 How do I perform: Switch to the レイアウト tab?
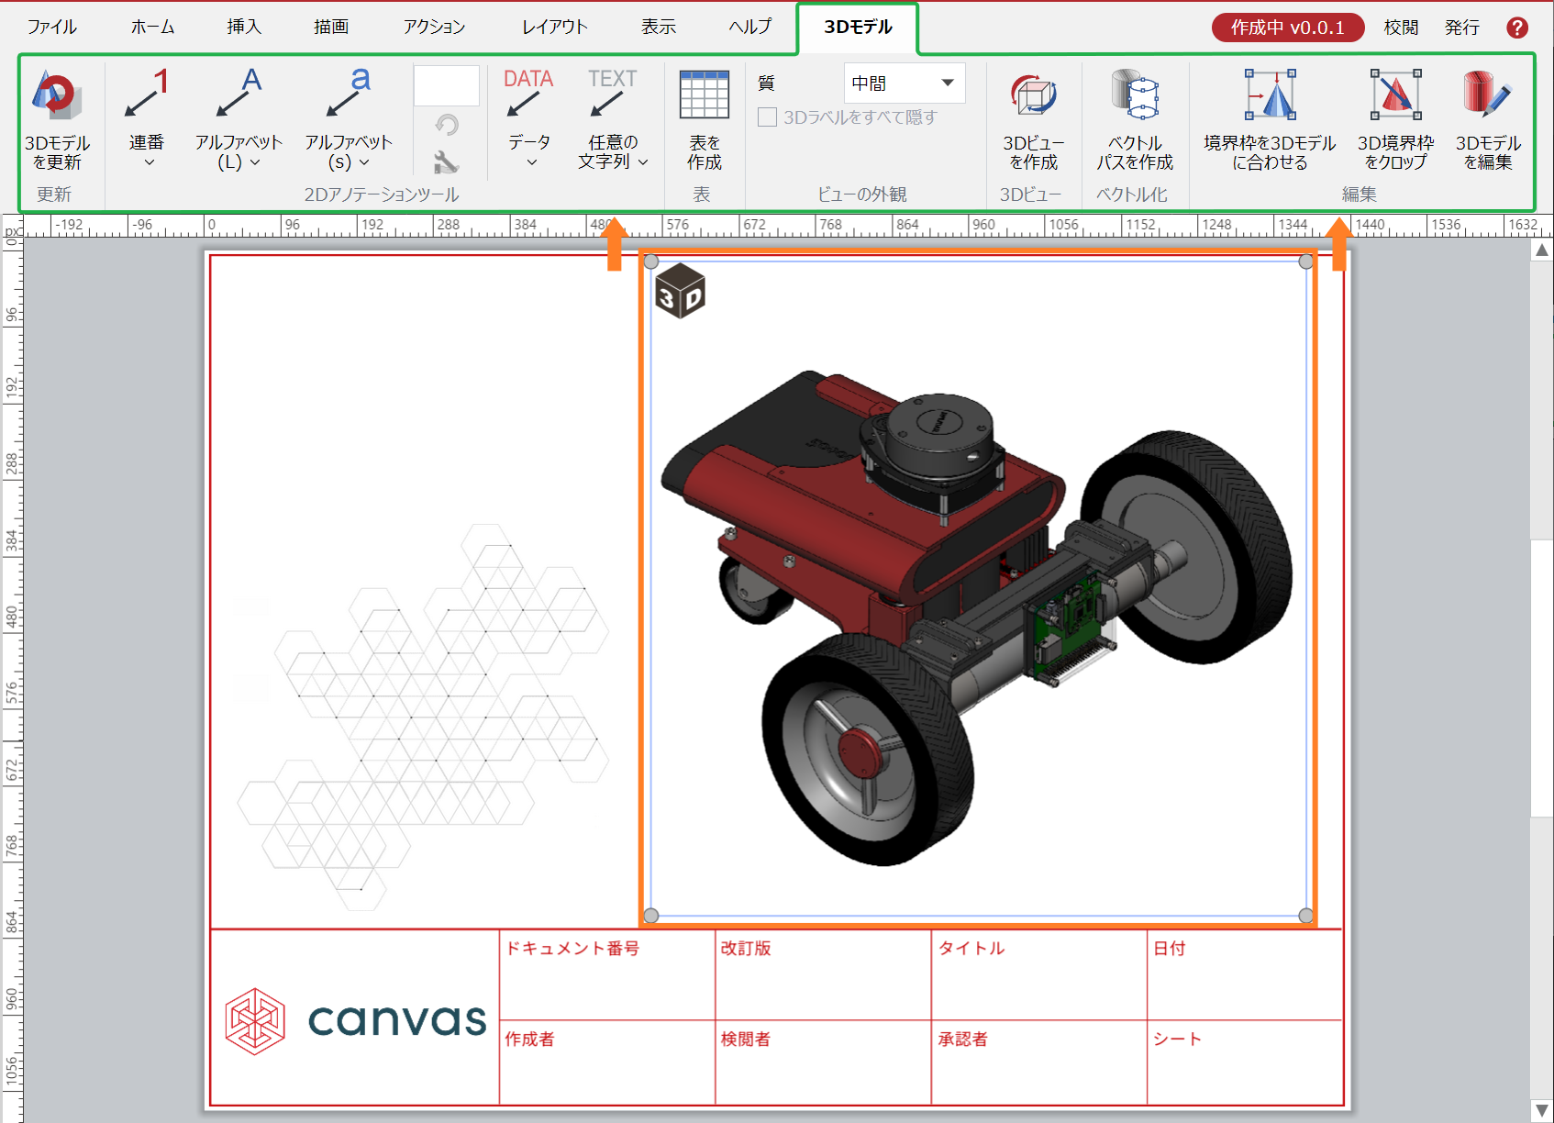[554, 27]
